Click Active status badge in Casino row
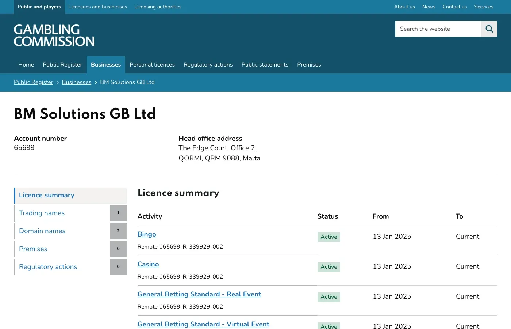Viewport: 511px width, 329px height. 329,267
